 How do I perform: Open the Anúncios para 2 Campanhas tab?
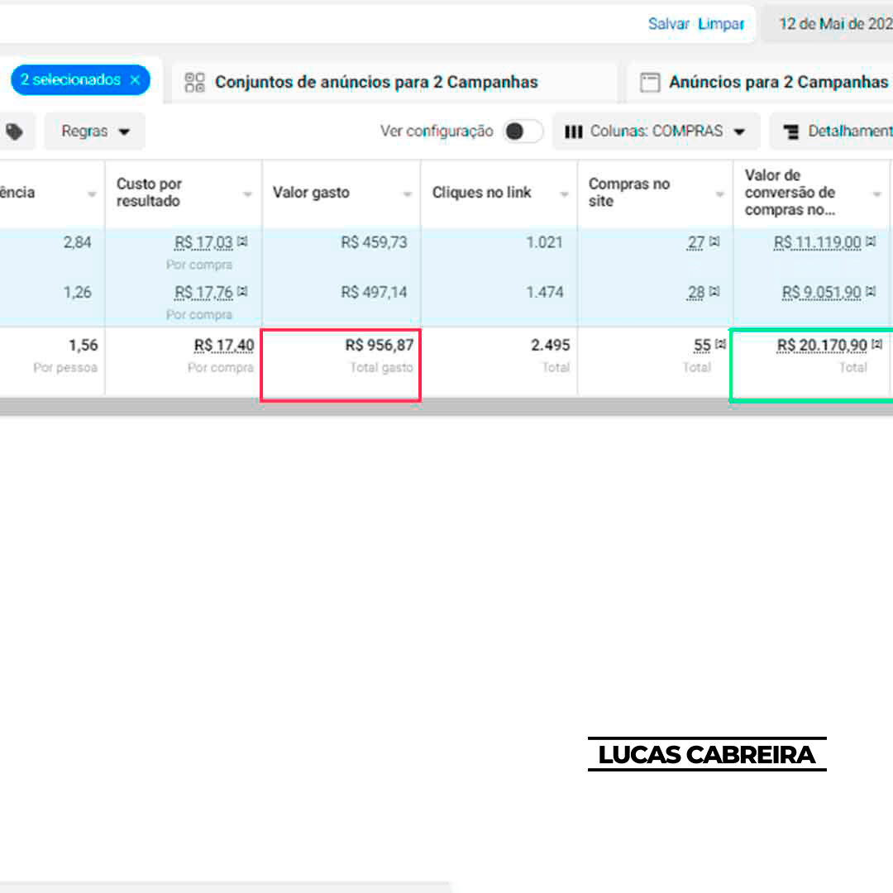click(777, 82)
